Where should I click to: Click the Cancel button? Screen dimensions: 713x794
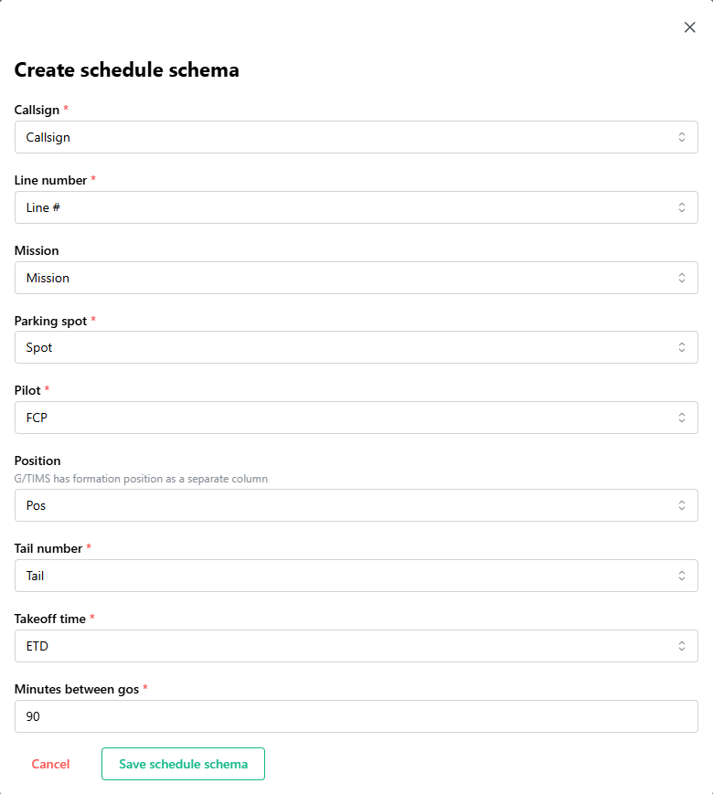click(x=50, y=764)
